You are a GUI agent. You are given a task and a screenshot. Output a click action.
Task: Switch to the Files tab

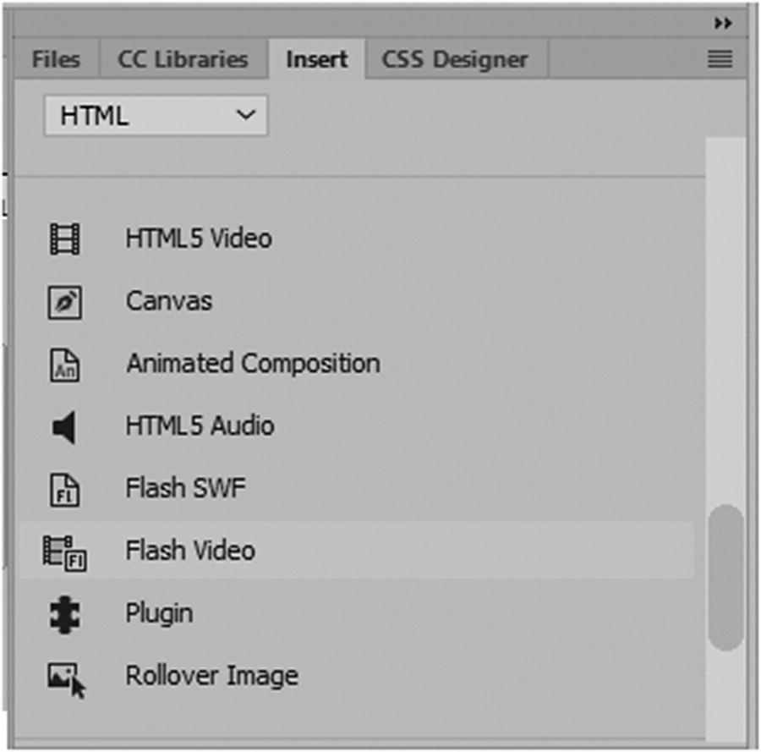pos(56,60)
